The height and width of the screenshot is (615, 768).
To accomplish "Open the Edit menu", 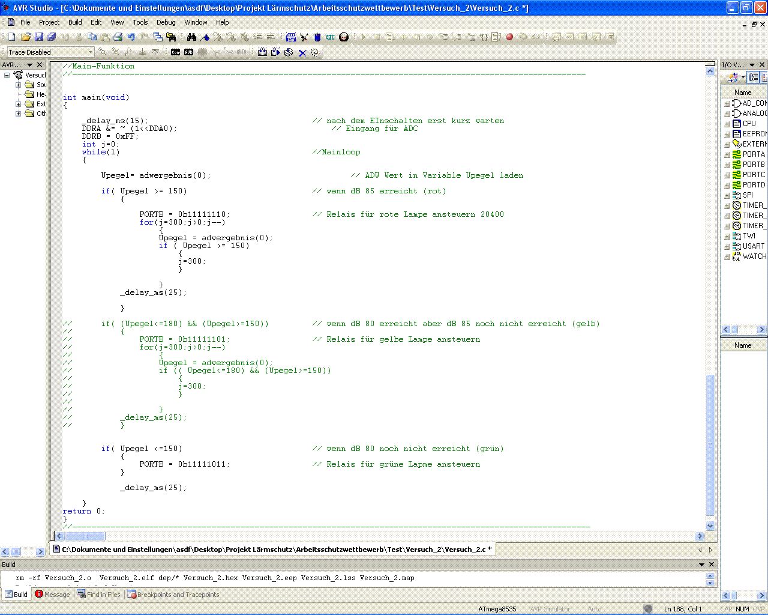I will point(96,22).
